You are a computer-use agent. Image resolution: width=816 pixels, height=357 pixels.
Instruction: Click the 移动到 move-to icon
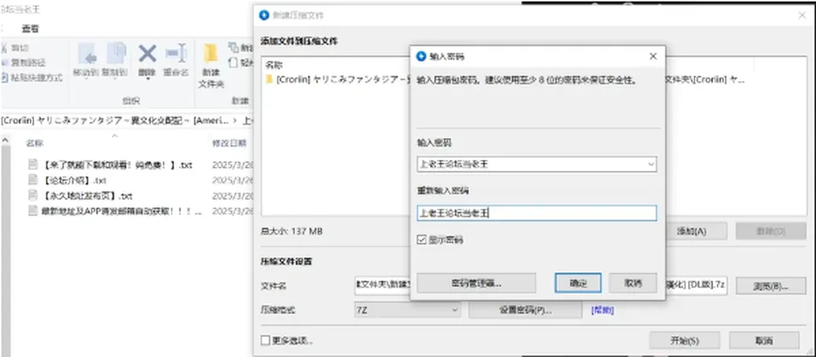(x=87, y=54)
